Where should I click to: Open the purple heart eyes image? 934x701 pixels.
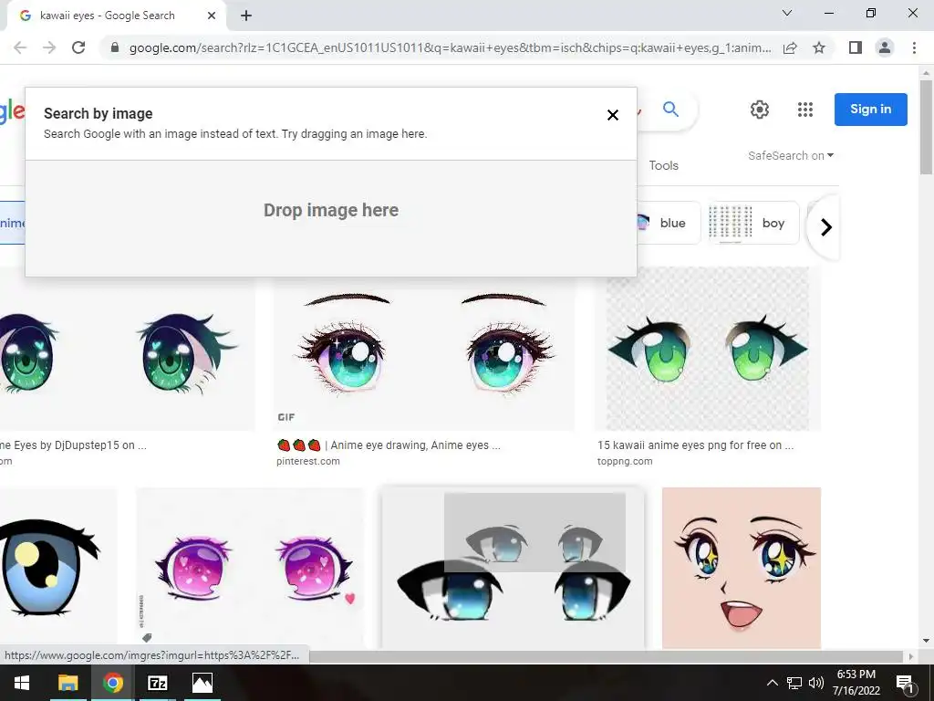coord(250,568)
